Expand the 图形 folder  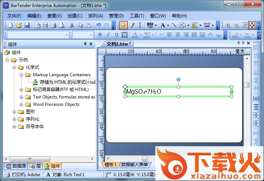pos(14,112)
